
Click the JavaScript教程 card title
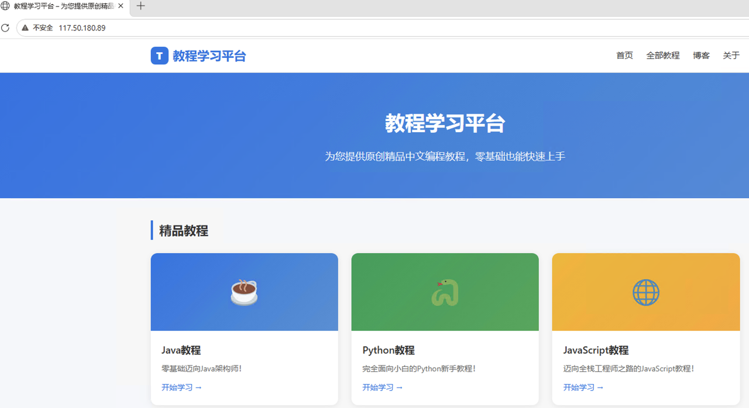coord(596,351)
